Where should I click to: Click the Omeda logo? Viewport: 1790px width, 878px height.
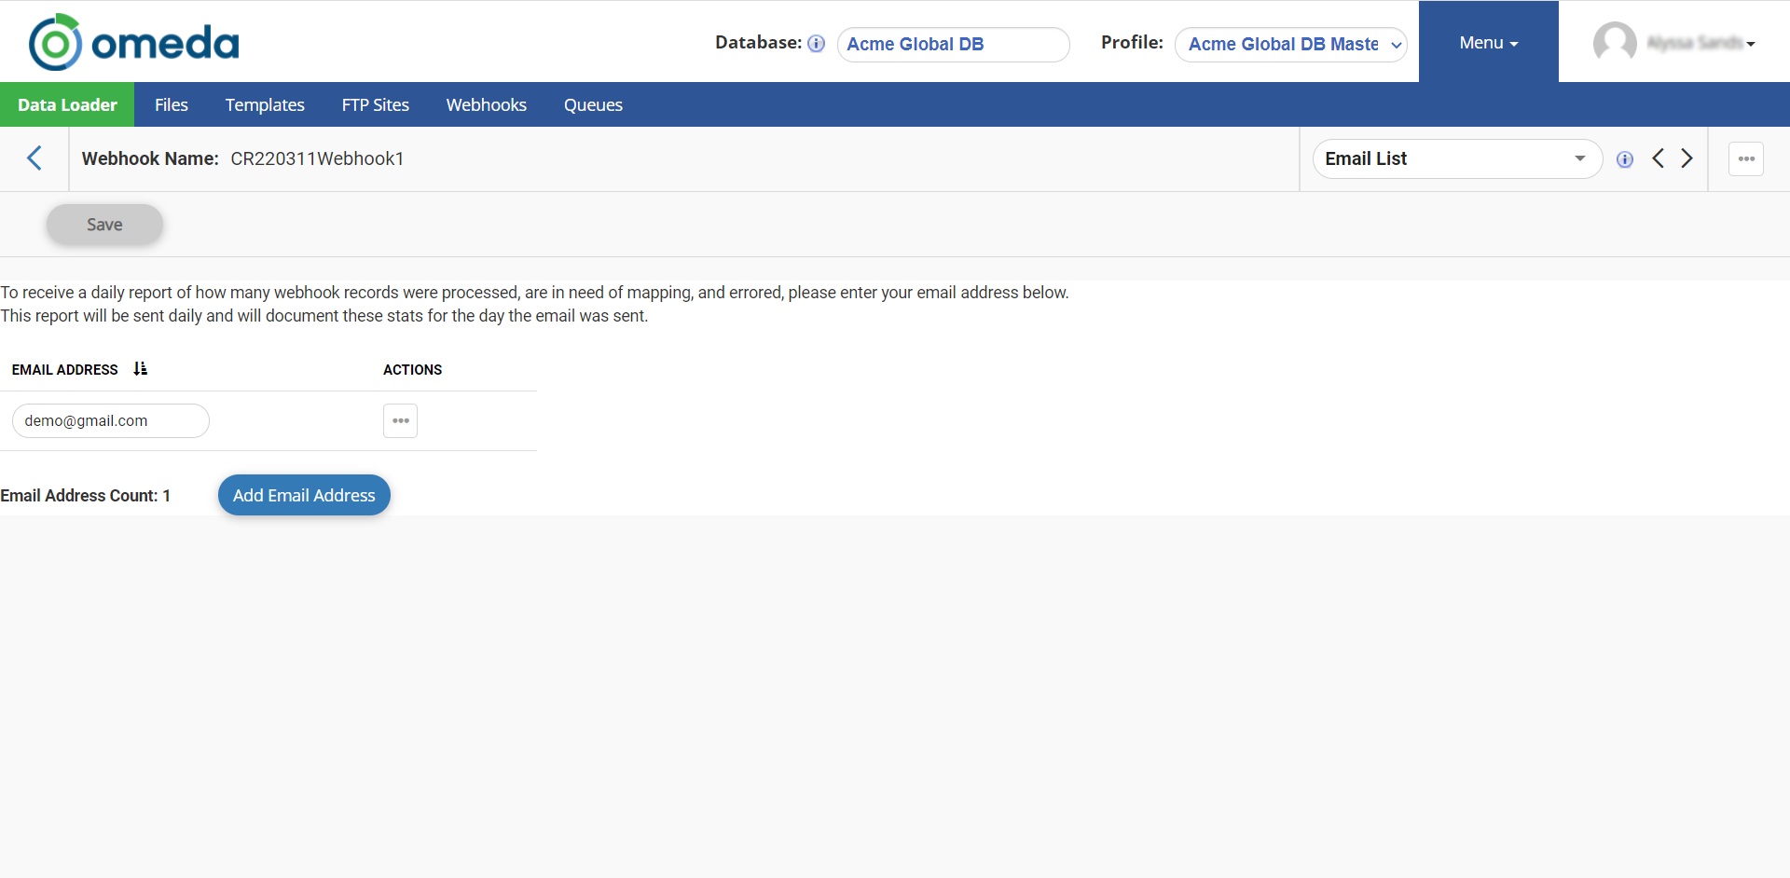pos(134,42)
